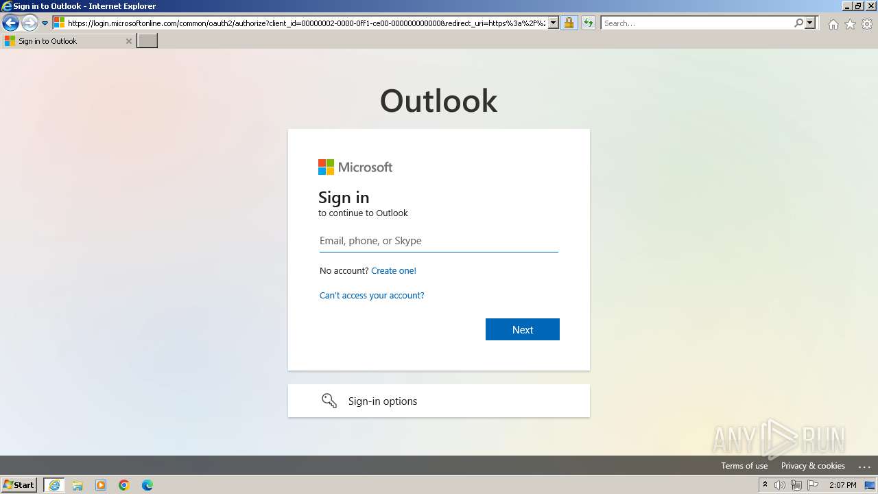Open the Tools gear icon

(x=867, y=24)
